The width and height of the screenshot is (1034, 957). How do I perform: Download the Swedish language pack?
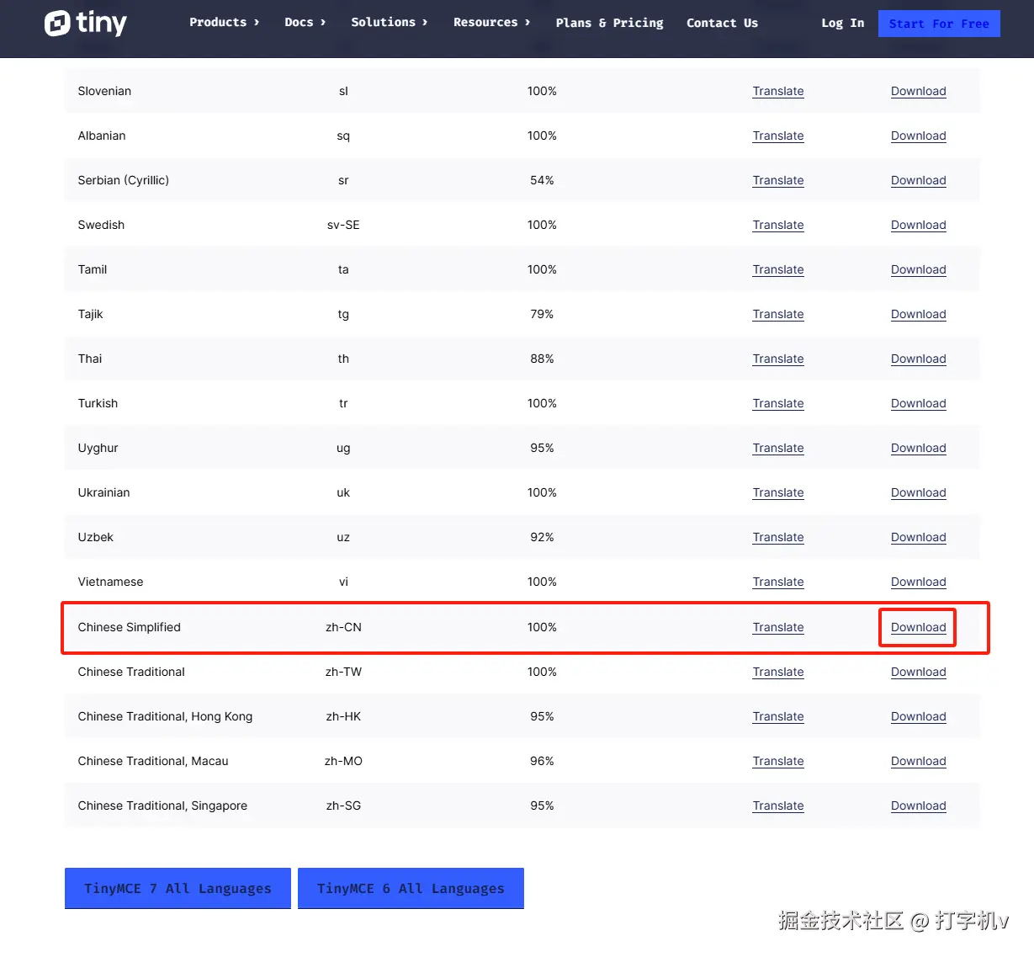[918, 225]
